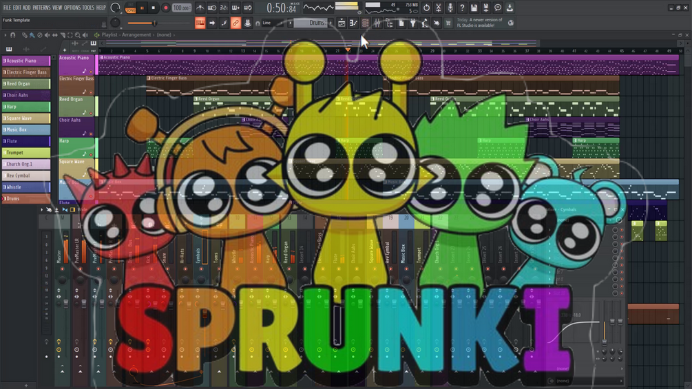Toggle wait for input before recording

pyautogui.click(x=212, y=8)
